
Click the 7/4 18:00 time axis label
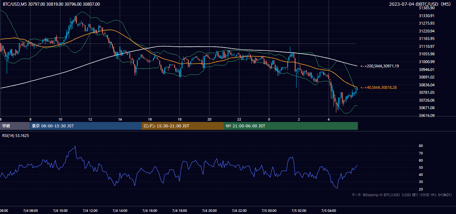coord(179,211)
